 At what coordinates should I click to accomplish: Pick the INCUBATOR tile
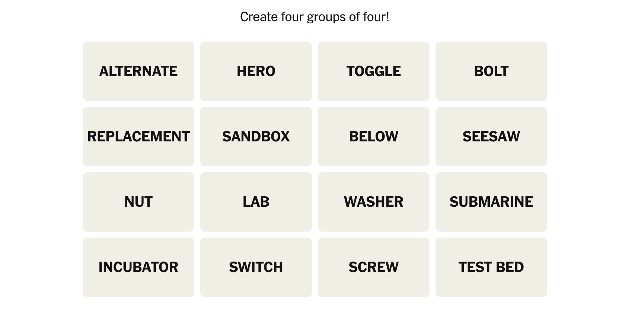click(x=138, y=267)
